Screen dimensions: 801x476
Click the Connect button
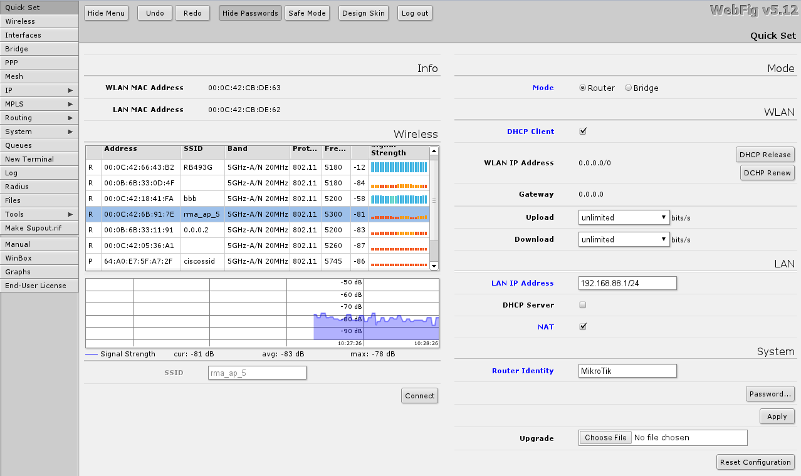coord(419,396)
